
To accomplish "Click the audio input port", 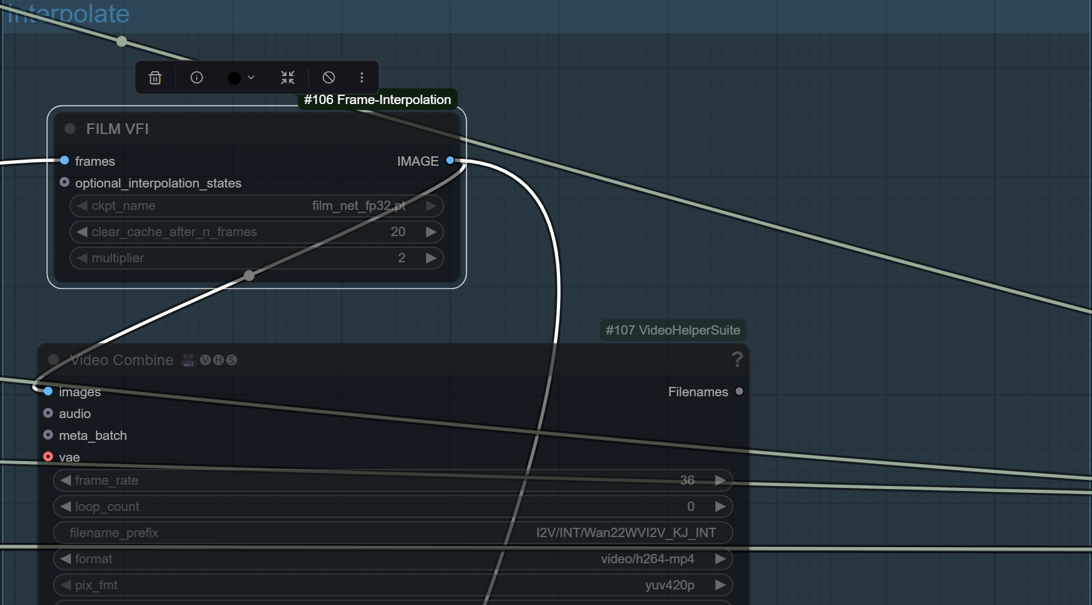I will coord(48,413).
